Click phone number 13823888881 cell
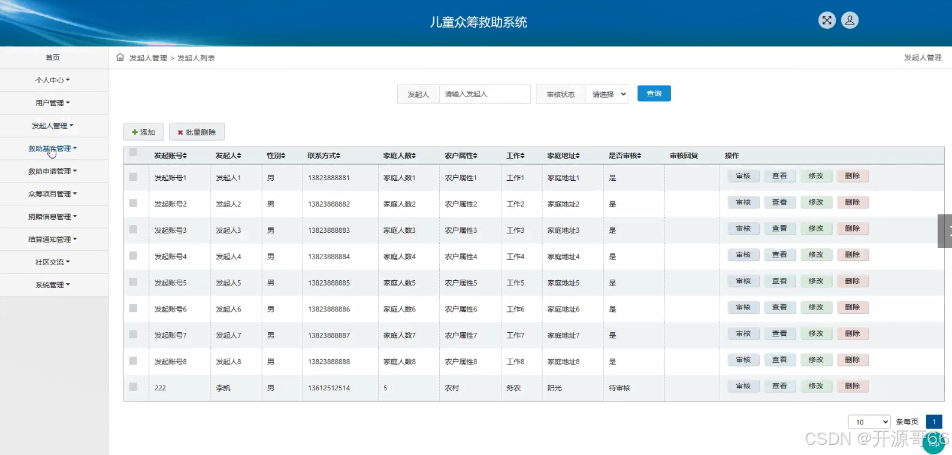The width and height of the screenshot is (952, 455). (x=329, y=178)
